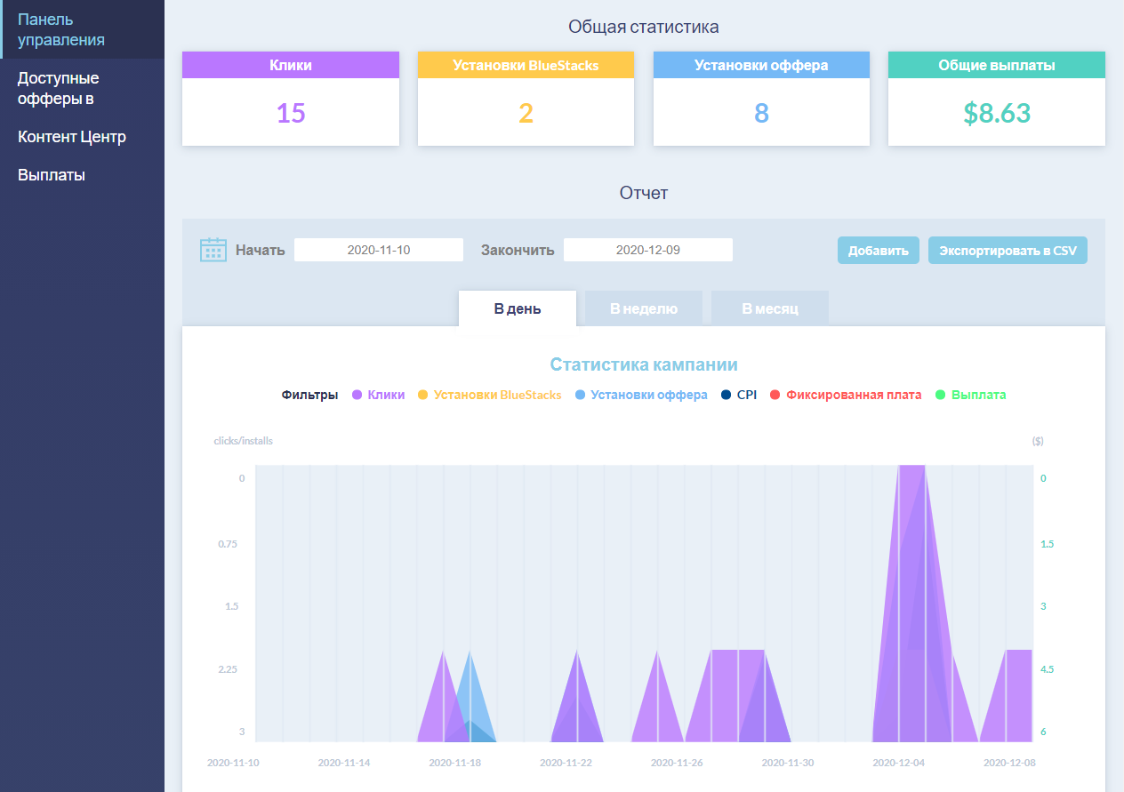Toggle Установки BlueStacks series in the legend

tap(490, 395)
